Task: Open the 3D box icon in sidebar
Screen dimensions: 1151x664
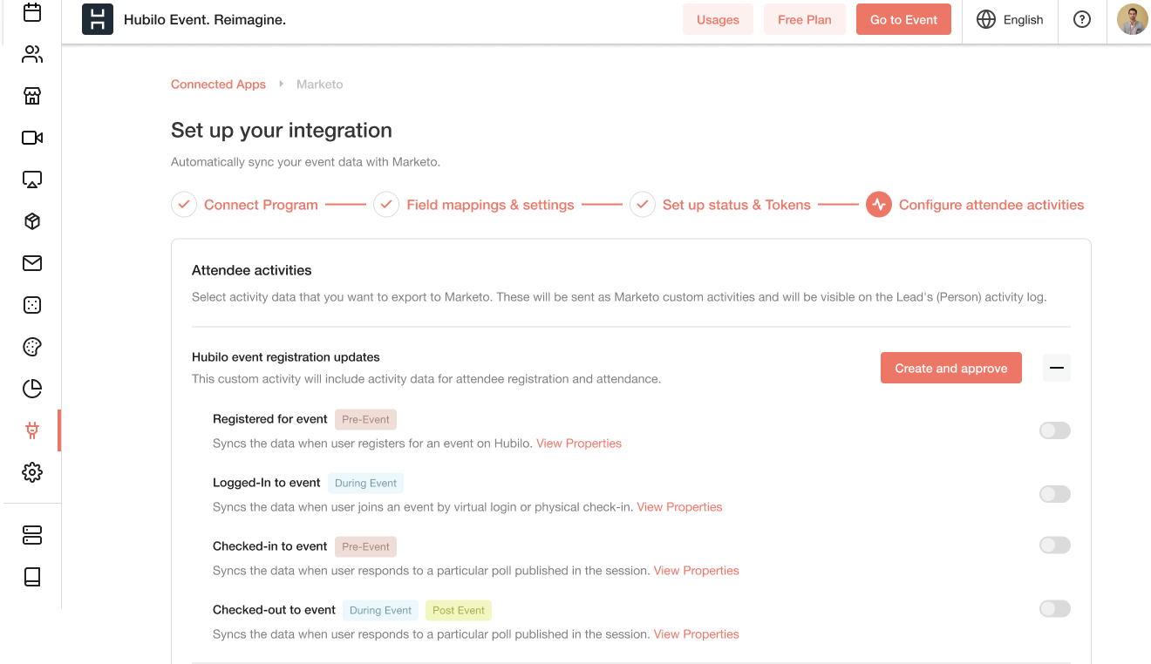Action: tap(32, 221)
